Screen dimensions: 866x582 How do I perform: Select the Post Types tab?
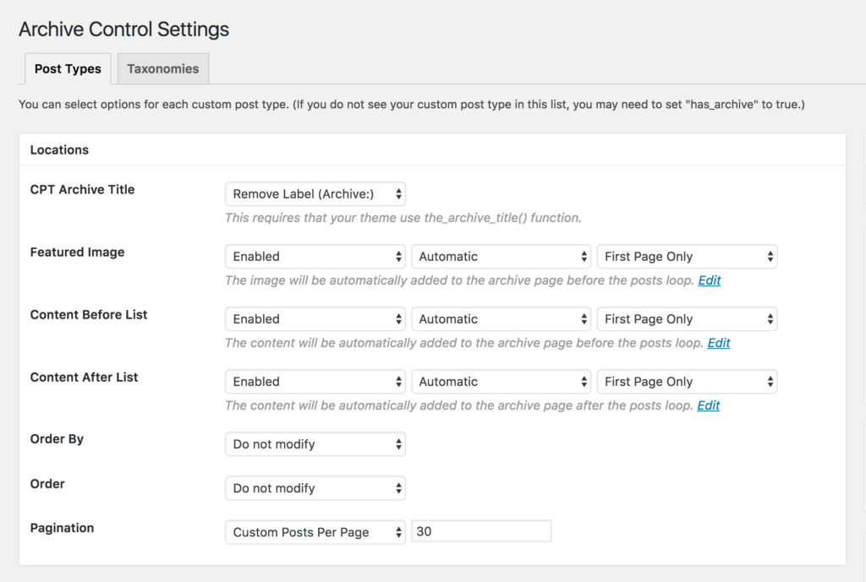[x=68, y=69]
